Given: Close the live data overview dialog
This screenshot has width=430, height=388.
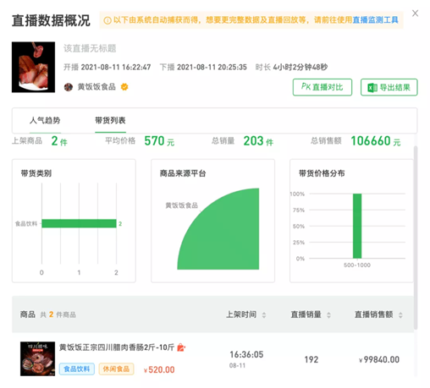Looking at the screenshot, I should point(415,14).
